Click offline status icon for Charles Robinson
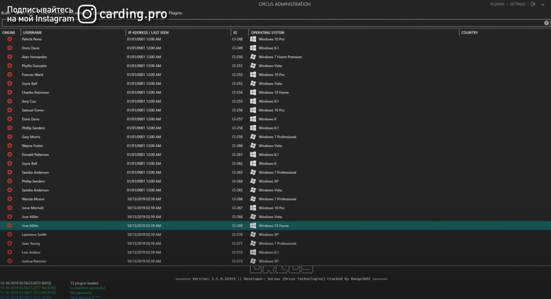Screen dimensions: 551x299 [10, 92]
